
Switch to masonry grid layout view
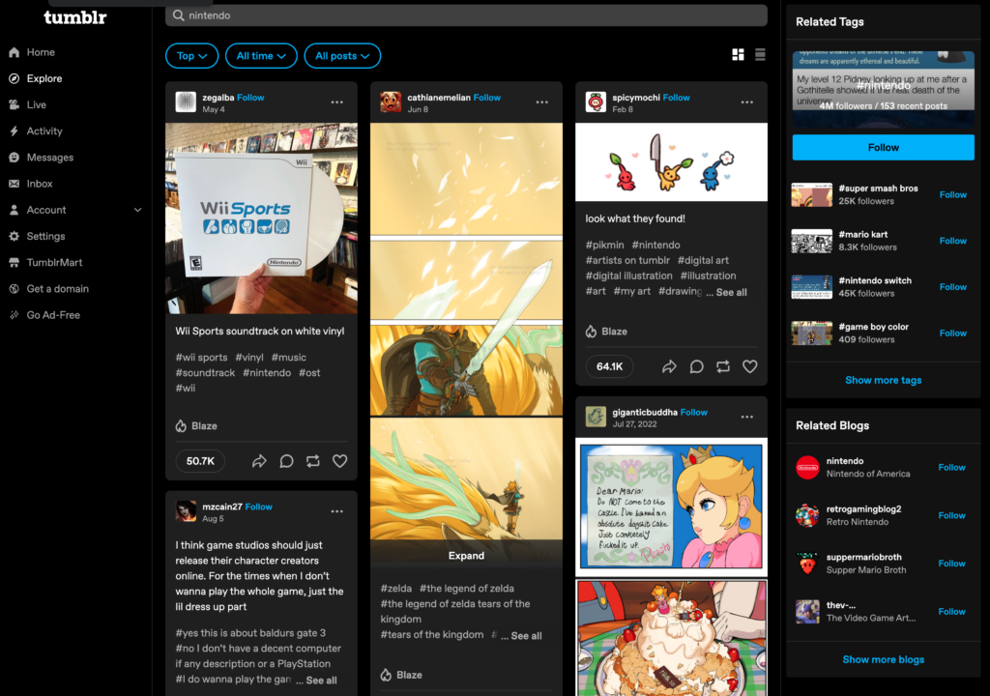click(x=737, y=55)
